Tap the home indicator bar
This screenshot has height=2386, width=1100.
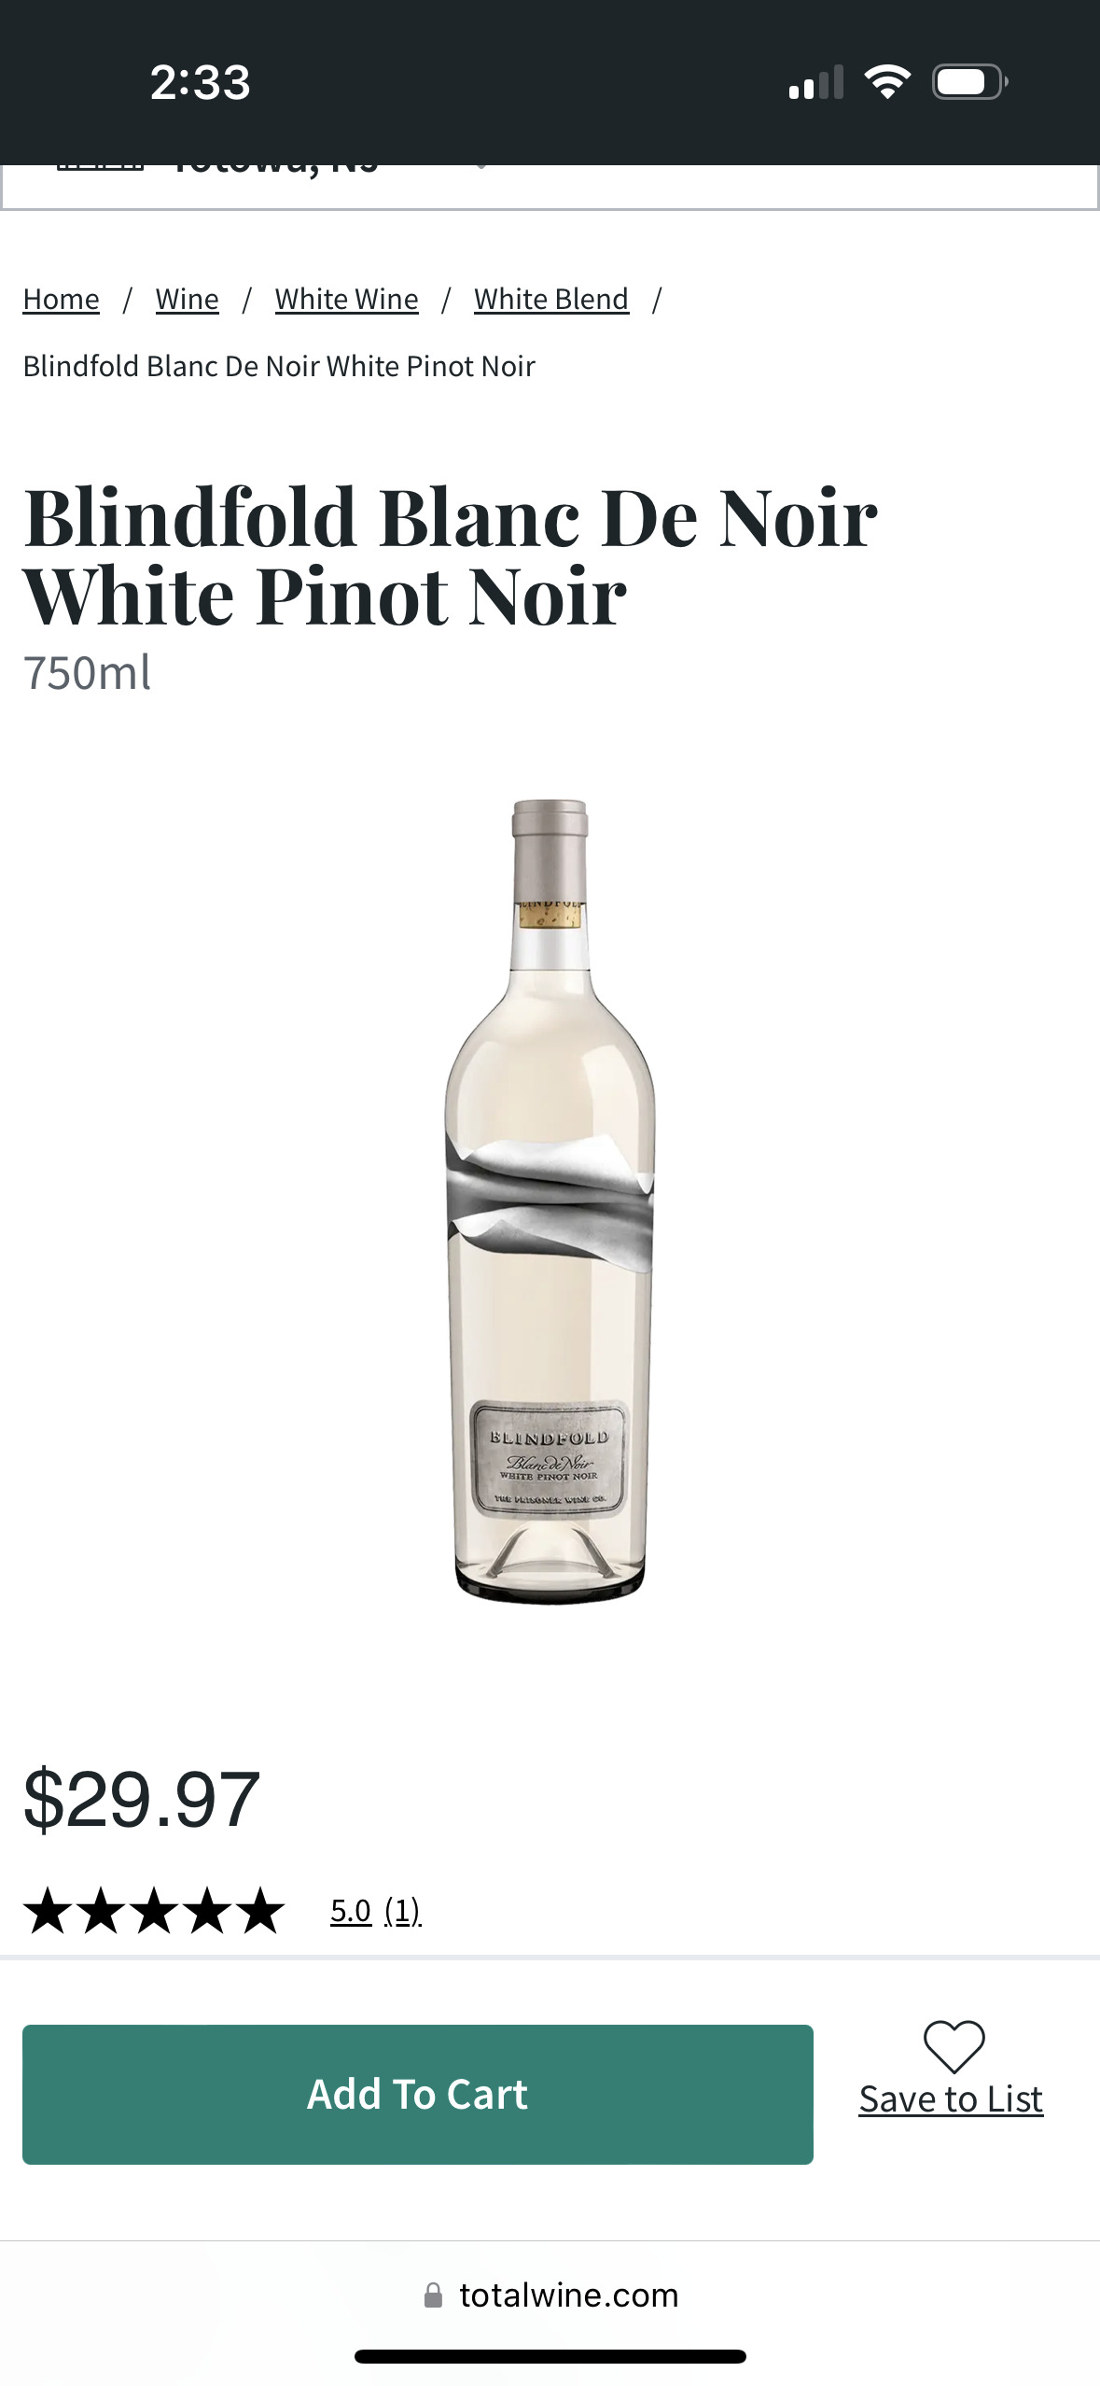coord(550,2356)
